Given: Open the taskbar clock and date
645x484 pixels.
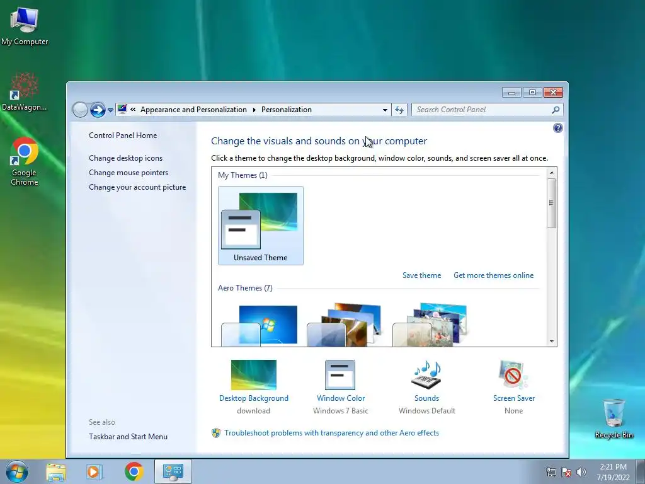Looking at the screenshot, I should pos(613,472).
